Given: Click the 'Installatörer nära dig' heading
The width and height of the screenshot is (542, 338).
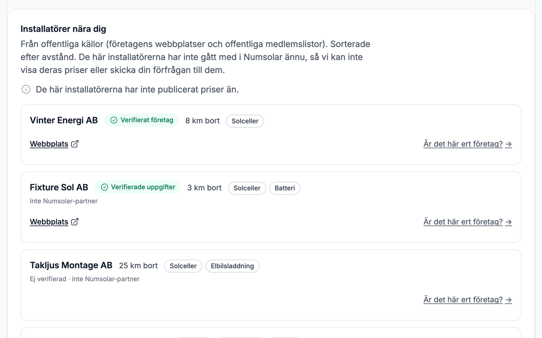Looking at the screenshot, I should point(63,29).
